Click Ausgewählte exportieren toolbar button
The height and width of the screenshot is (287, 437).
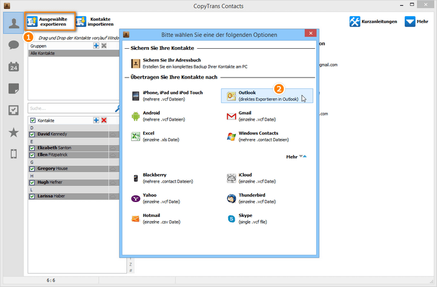(50, 21)
